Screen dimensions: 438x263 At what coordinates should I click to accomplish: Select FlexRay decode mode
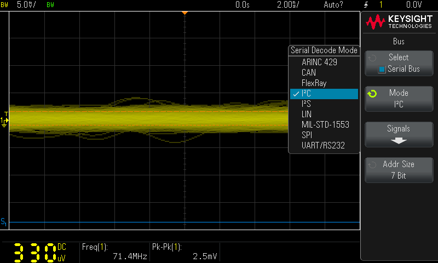[x=314, y=83]
